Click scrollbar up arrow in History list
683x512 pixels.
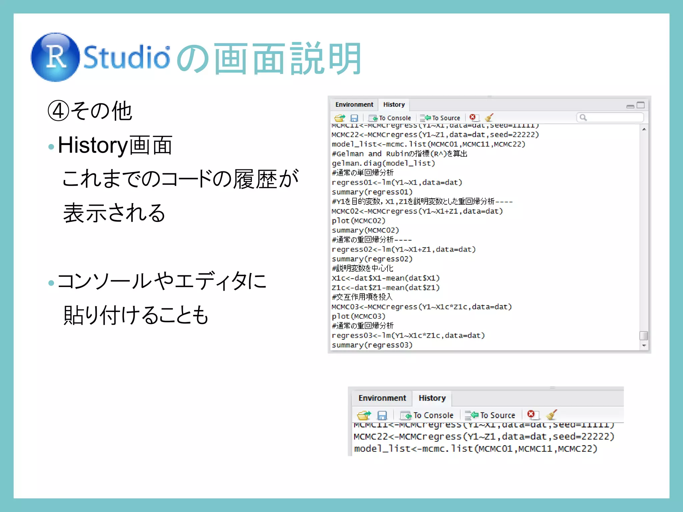click(644, 129)
